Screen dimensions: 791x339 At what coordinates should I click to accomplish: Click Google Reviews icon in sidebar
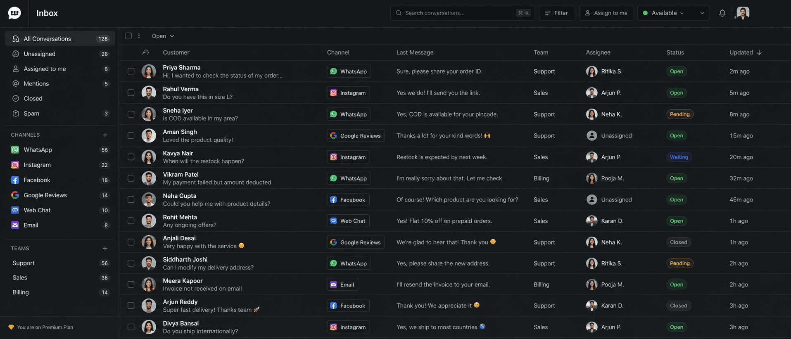[x=15, y=195]
